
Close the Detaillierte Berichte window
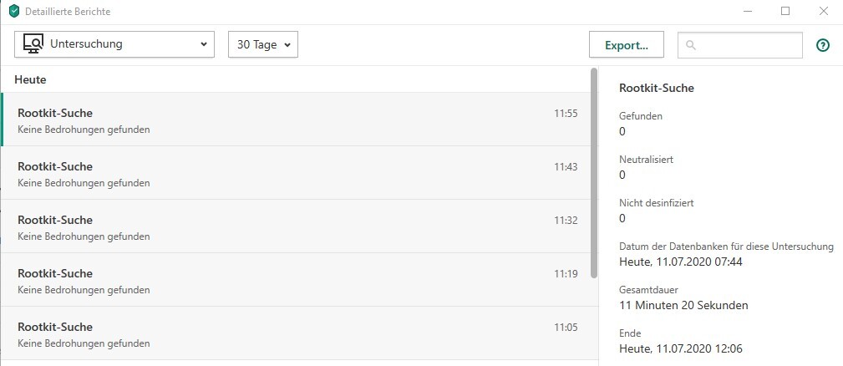[823, 12]
